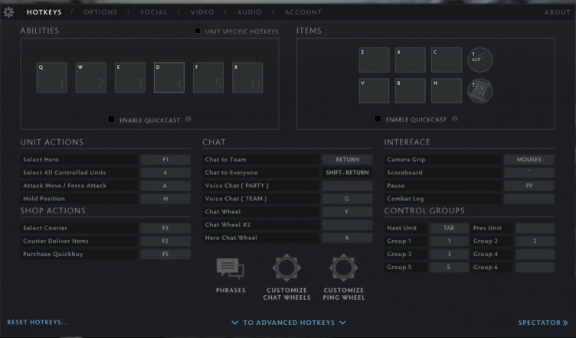Switch to the Video tab
Image resolution: width=576 pixels, height=338 pixels.
202,12
